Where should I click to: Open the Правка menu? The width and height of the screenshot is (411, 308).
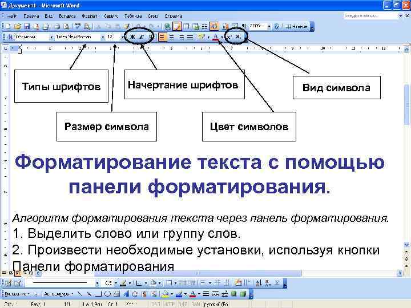tap(31, 16)
